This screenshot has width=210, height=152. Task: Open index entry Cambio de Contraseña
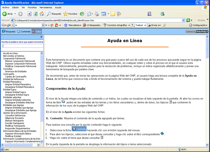pos(16,77)
